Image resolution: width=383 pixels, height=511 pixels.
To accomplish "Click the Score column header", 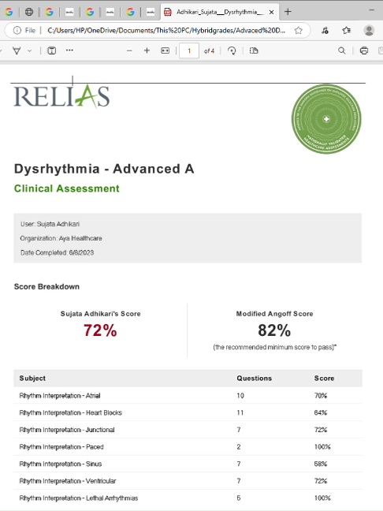I will pos(324,378).
